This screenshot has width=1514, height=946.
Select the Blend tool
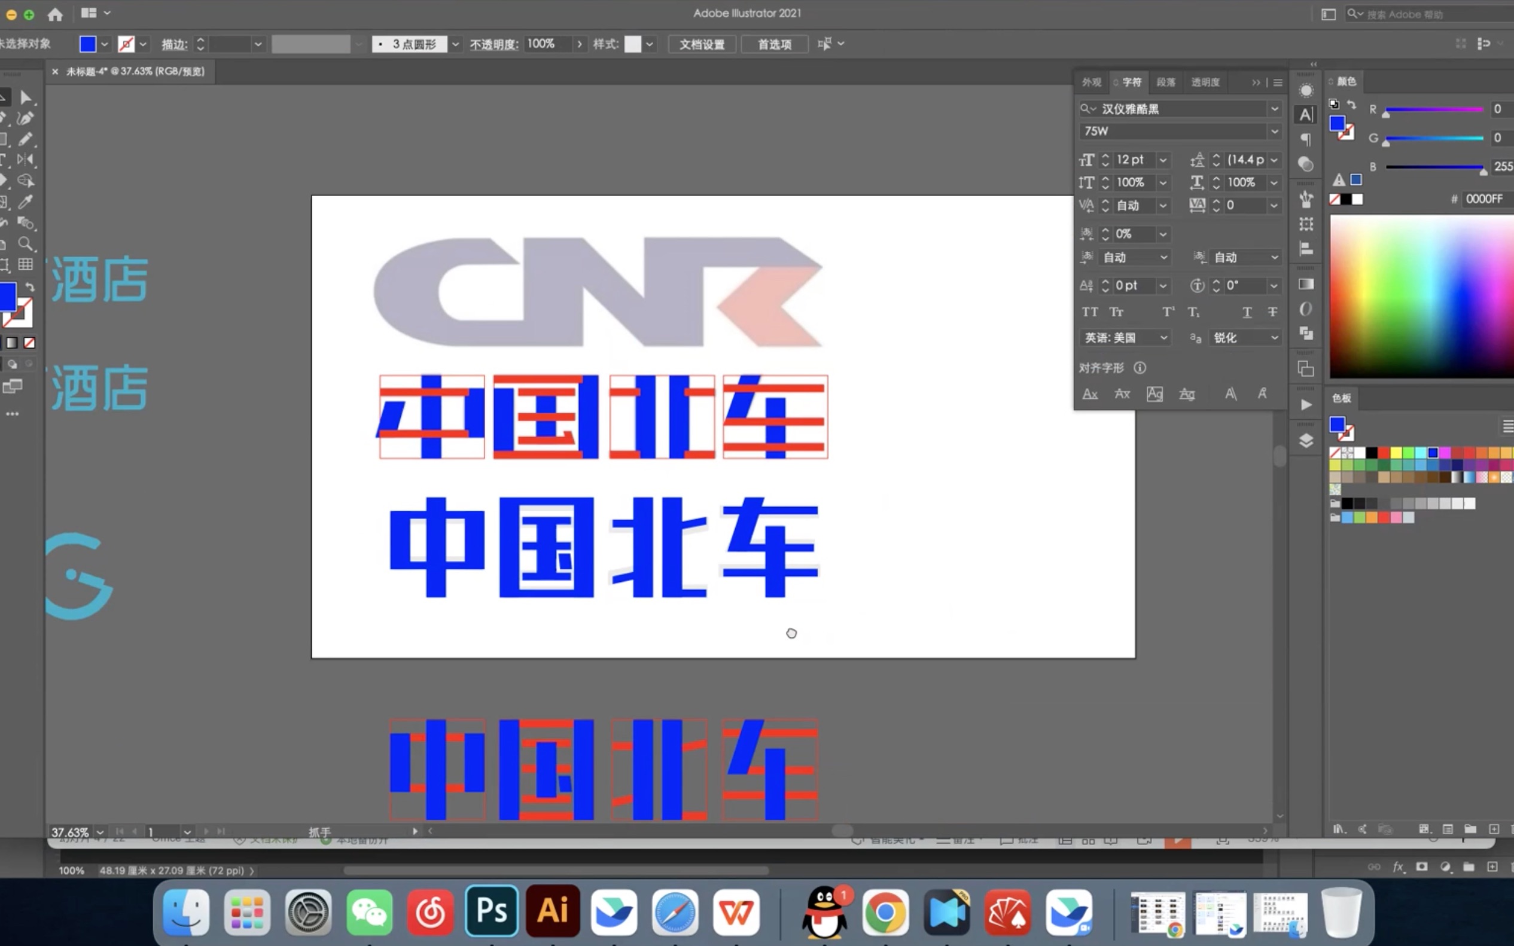(x=26, y=222)
